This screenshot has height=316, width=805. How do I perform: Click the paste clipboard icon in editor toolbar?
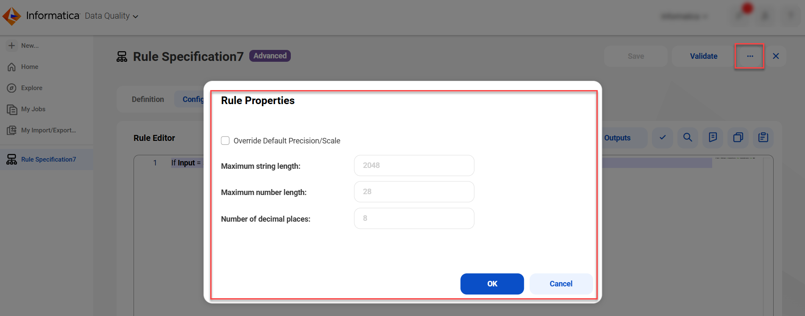pos(763,137)
